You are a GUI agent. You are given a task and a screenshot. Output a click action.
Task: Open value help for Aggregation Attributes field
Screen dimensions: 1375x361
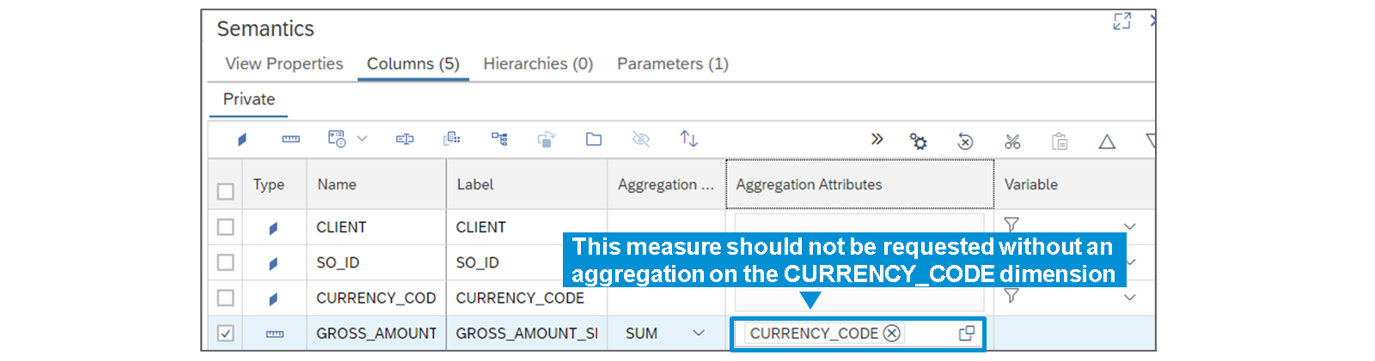click(967, 334)
